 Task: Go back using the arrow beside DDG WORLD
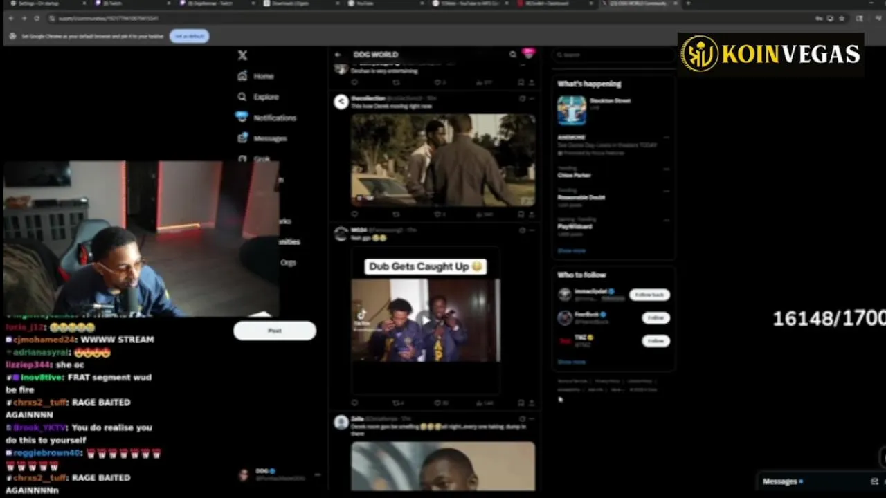coord(337,55)
